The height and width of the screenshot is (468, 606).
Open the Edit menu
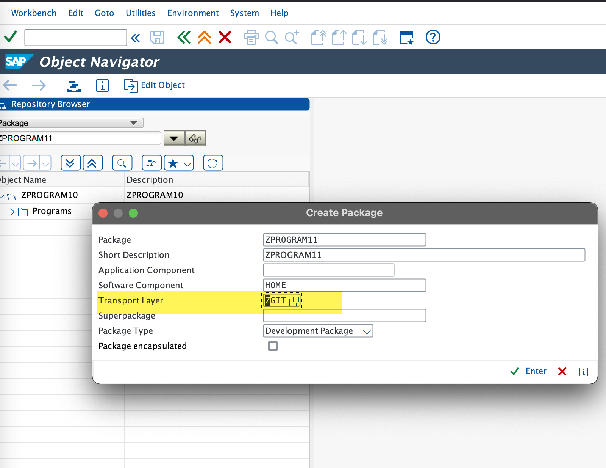pos(76,13)
